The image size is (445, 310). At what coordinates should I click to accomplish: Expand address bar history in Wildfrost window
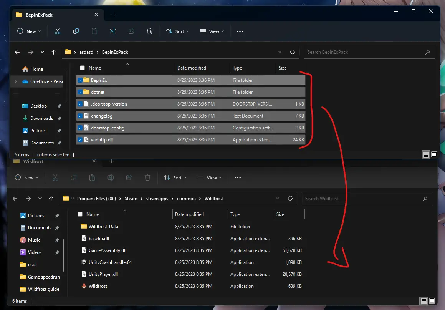click(278, 199)
